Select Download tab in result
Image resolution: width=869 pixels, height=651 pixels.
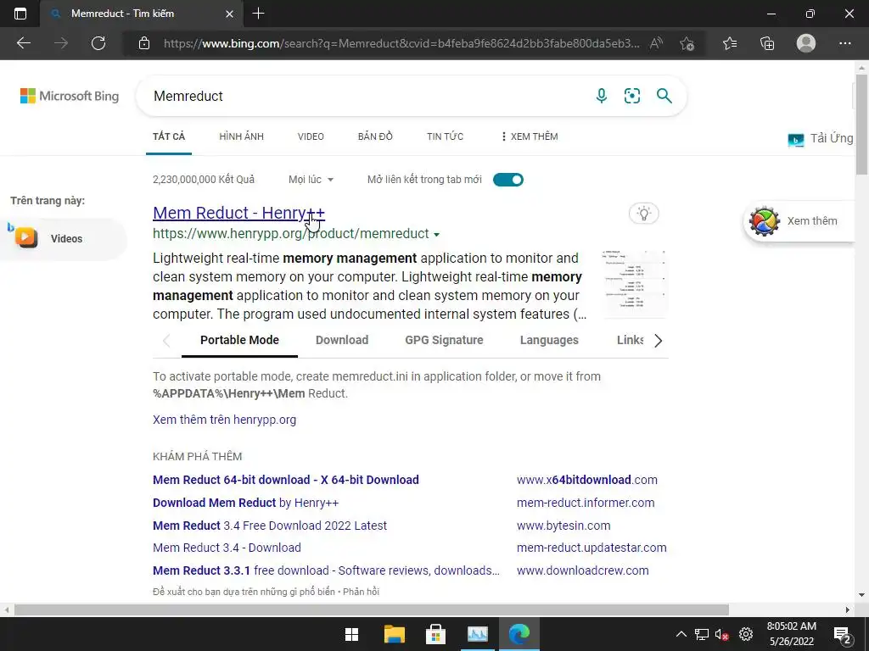342,340
